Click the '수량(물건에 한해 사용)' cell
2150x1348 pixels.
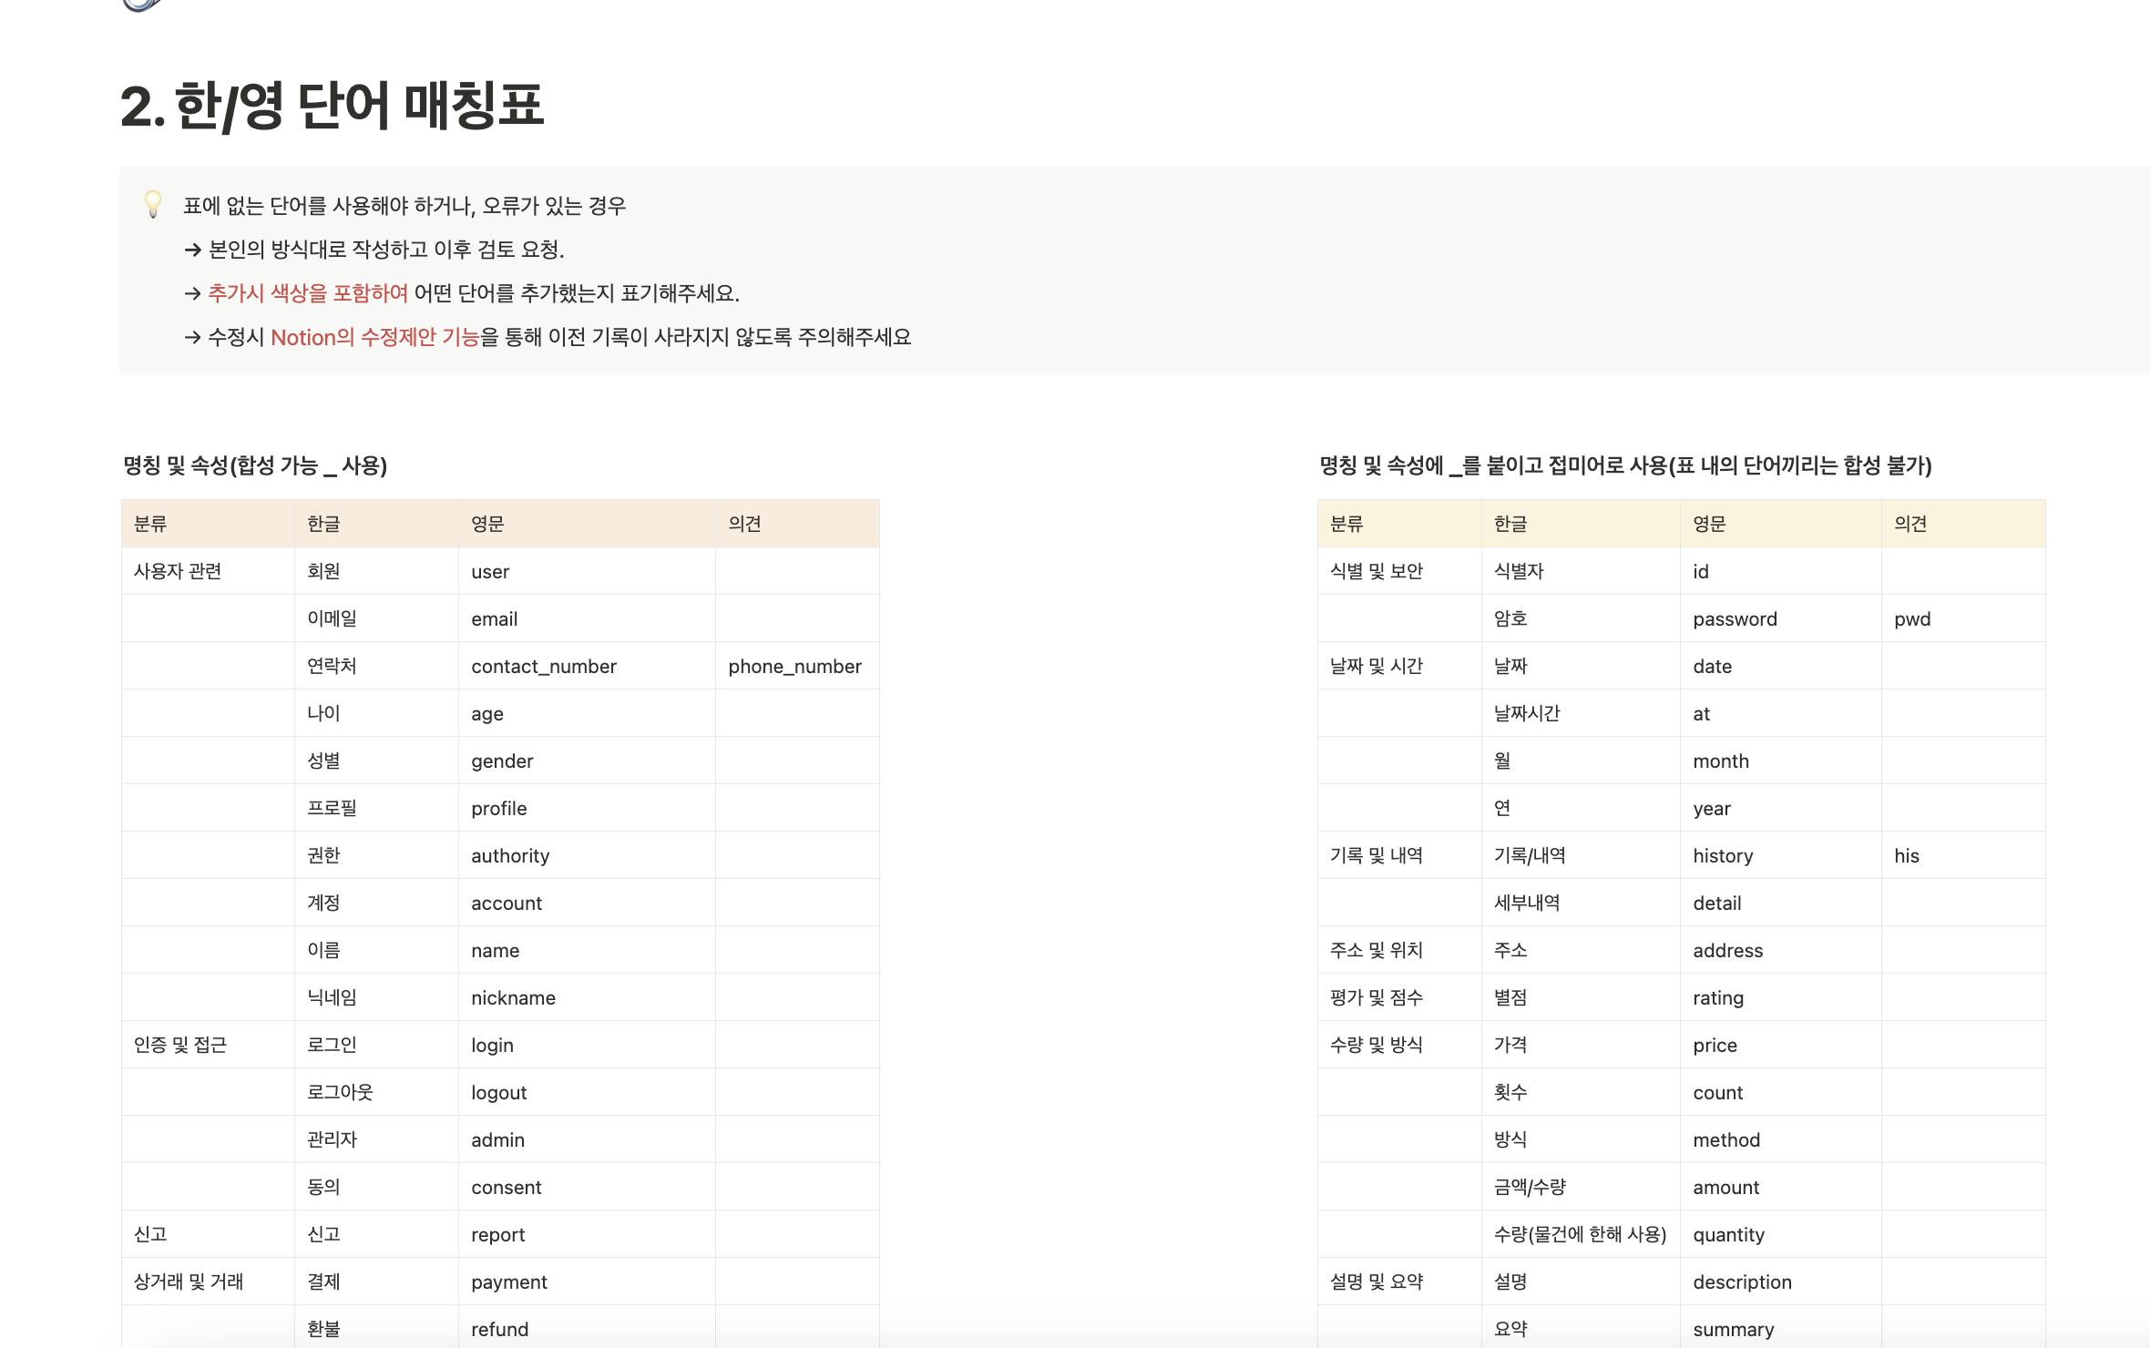(x=1580, y=1234)
